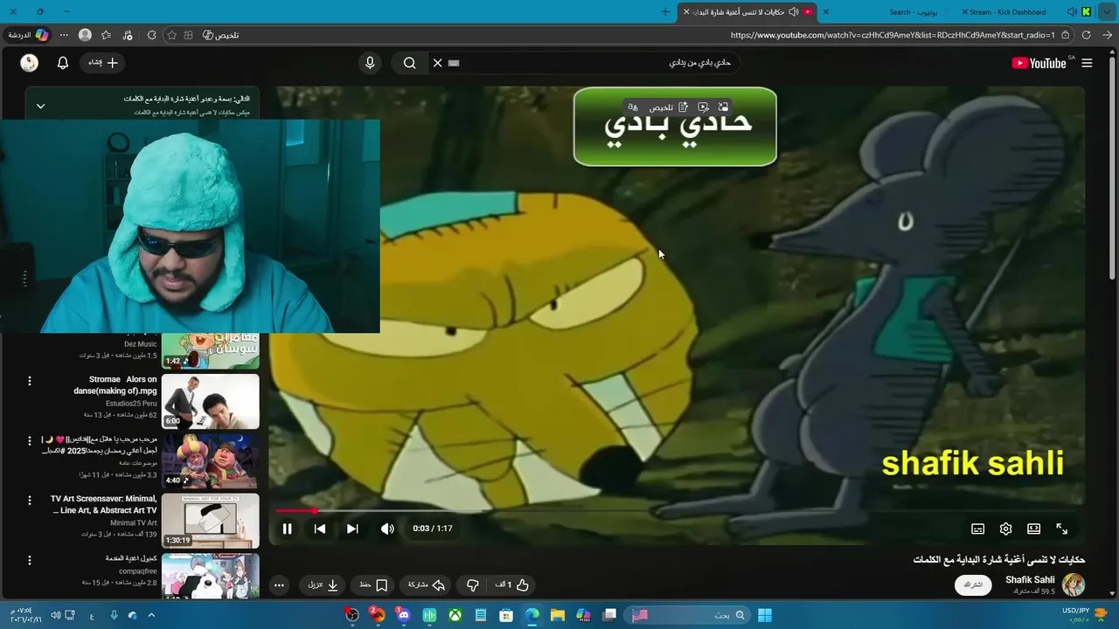Viewport: 1119px width, 629px height.
Task: Open options for the 2025 Ramadan songs video
Action: point(29,441)
